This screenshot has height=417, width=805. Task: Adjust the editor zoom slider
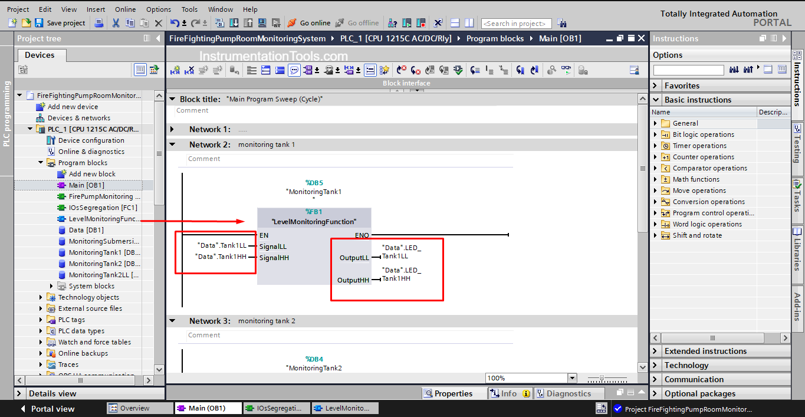click(601, 378)
